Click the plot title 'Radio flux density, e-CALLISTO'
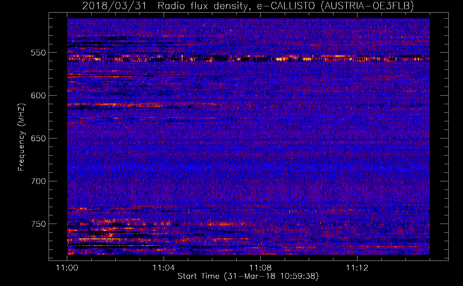Image resolution: width=463 pixels, height=286 pixels. [x=236, y=6]
